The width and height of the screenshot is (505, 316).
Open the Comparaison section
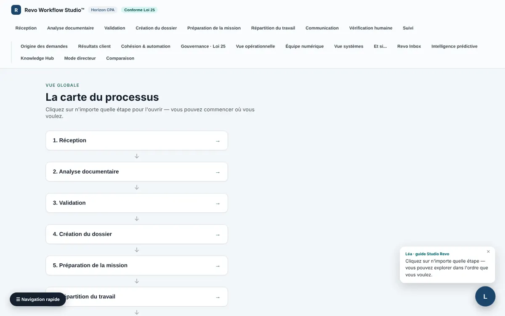click(x=120, y=58)
